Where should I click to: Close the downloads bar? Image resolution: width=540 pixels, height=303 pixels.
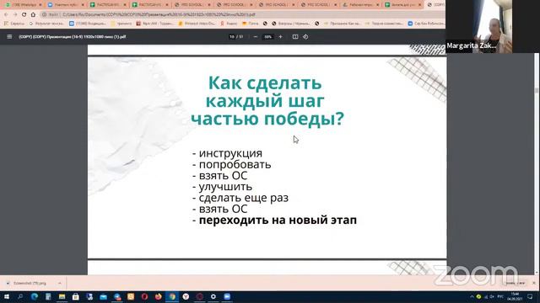tap(534, 283)
